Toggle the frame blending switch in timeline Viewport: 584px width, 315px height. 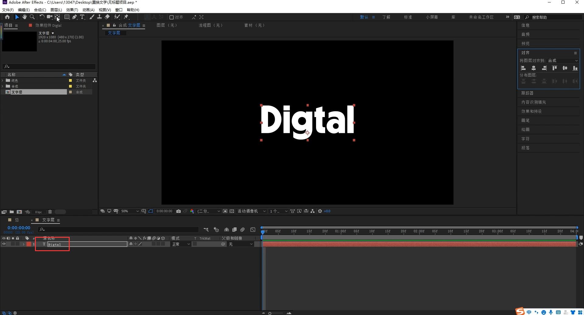(235, 230)
